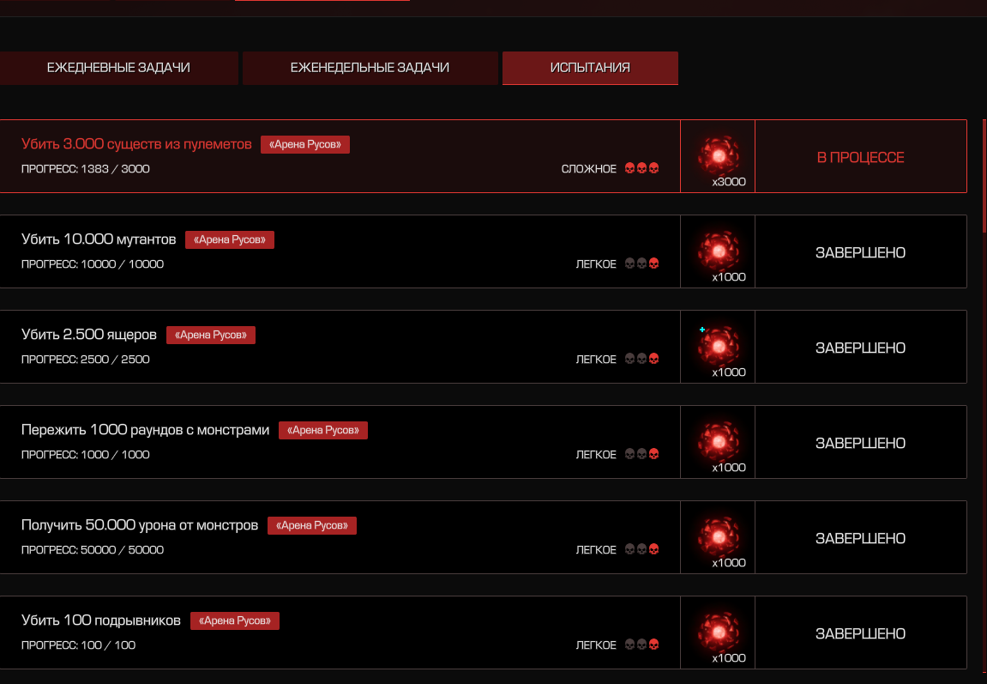Click the x3000 reward orb icon
Screen dimensions: 987x684
(x=718, y=154)
